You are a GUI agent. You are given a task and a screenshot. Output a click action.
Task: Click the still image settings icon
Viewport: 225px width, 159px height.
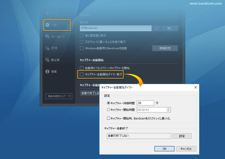pyautogui.click(x=47, y=60)
